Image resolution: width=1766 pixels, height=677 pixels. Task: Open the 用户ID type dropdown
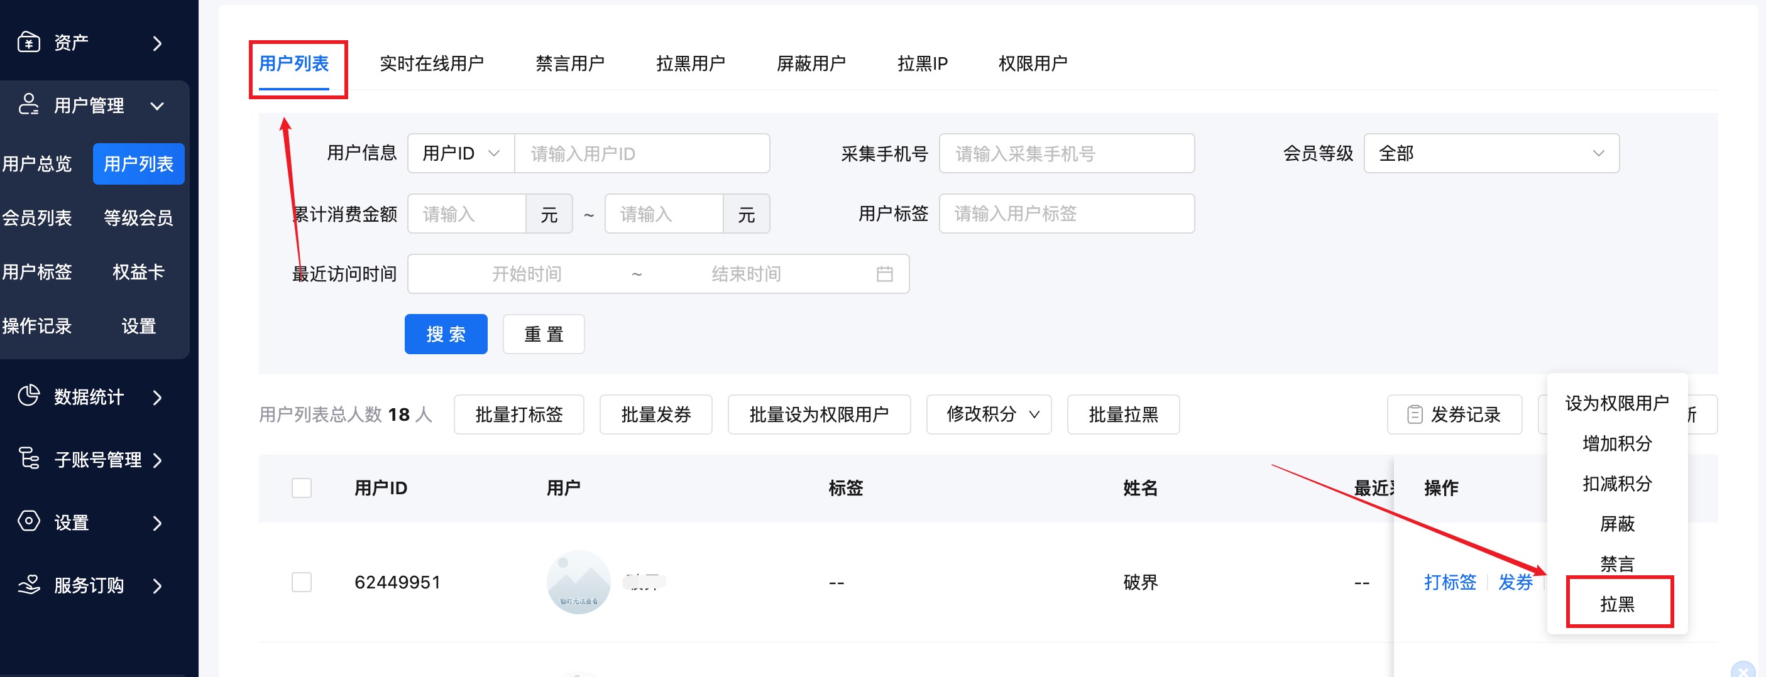tap(461, 153)
